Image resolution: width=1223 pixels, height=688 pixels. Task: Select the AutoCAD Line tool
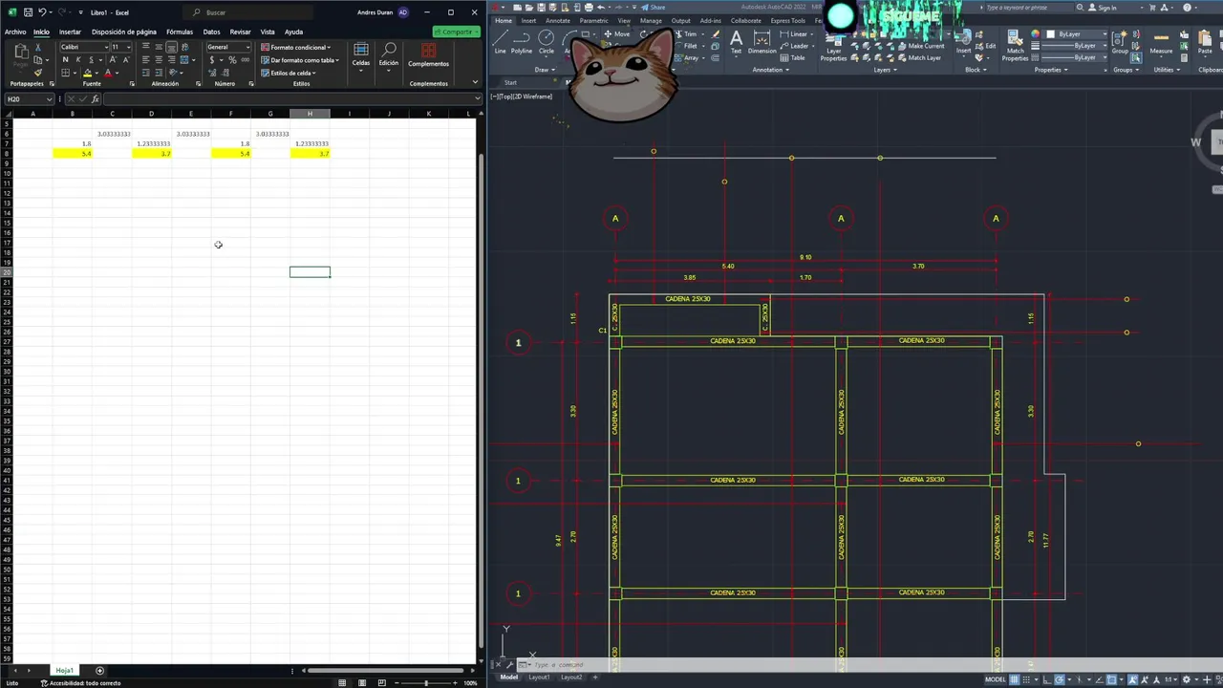(x=500, y=42)
